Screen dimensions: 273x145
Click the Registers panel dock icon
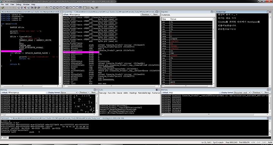tap(212, 12)
